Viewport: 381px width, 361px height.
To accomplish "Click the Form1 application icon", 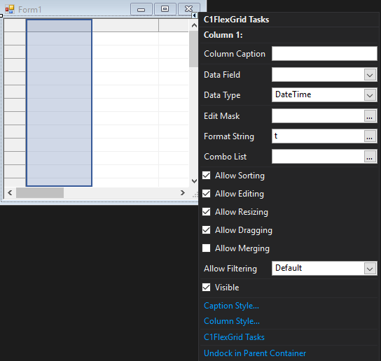I will click(10, 10).
